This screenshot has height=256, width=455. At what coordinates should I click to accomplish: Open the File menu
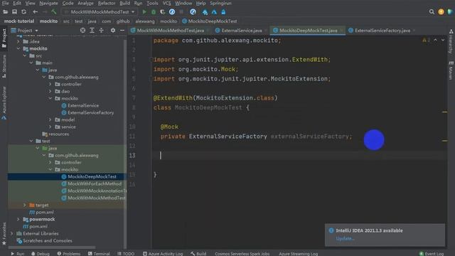point(5,3)
